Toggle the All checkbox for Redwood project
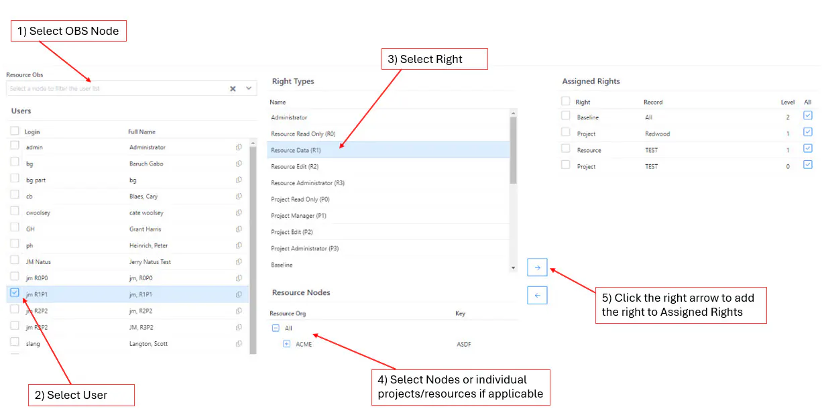822x419 pixels. (x=807, y=132)
